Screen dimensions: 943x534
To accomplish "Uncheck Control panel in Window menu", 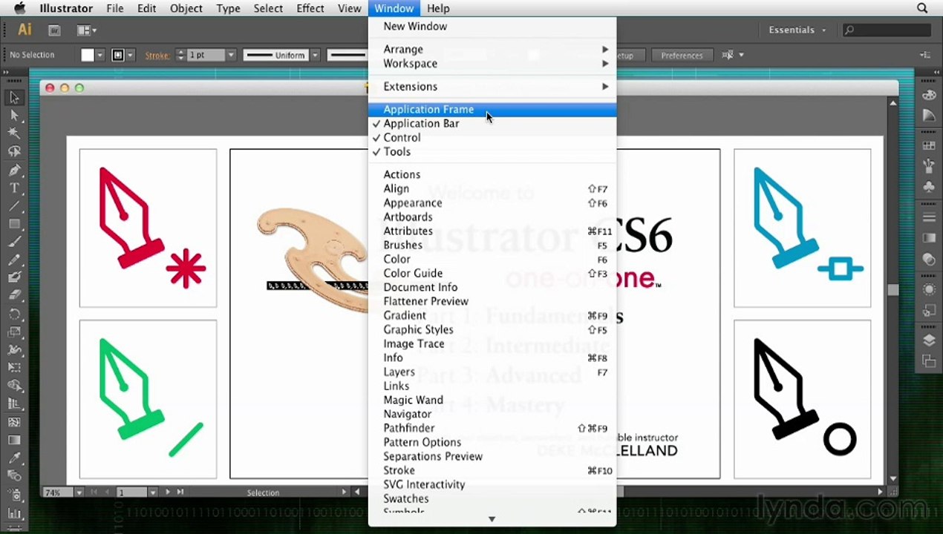I will (492, 137).
